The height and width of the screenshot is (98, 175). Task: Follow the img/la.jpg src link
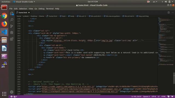pos(107,41)
